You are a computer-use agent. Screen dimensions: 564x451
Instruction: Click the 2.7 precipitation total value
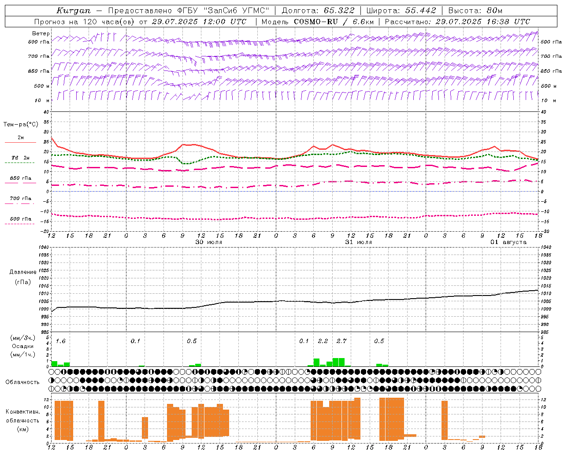pos(341,341)
